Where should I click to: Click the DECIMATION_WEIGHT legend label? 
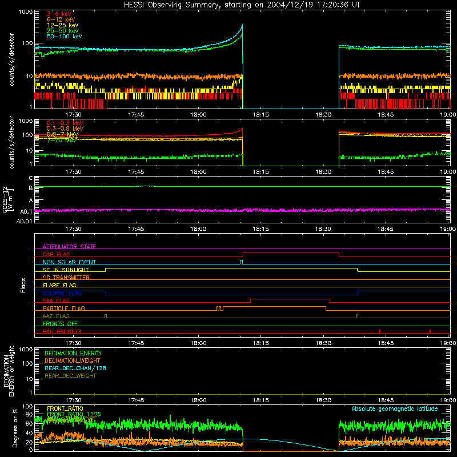(x=73, y=360)
